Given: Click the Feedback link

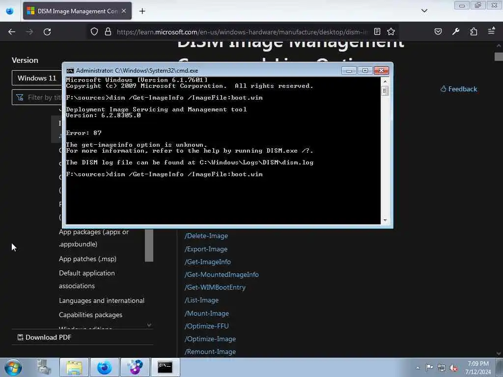Looking at the screenshot, I should (459, 89).
